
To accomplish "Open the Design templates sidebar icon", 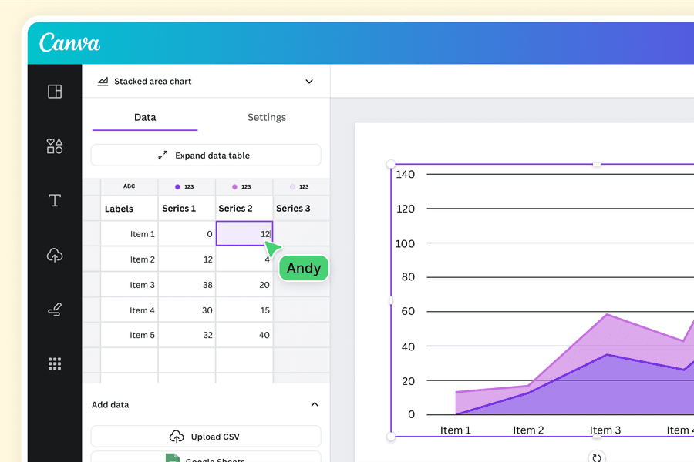I will tap(55, 92).
